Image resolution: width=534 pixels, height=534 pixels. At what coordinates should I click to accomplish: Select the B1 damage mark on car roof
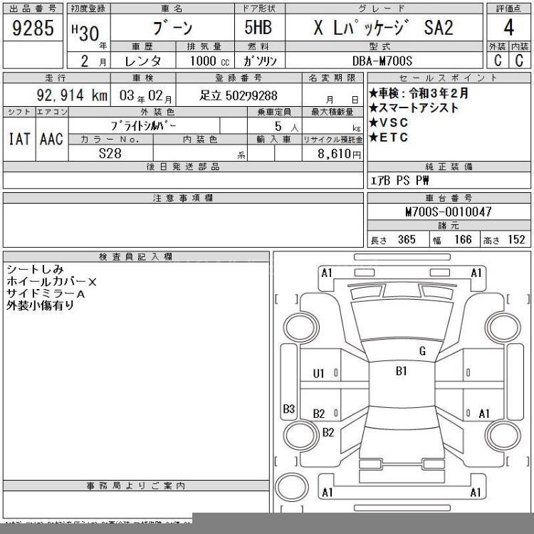tap(402, 371)
